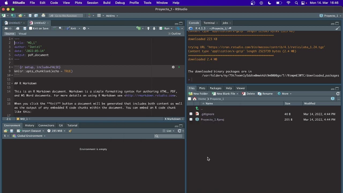
Task: Click the Go to file/function field
Action: click(x=66, y=16)
